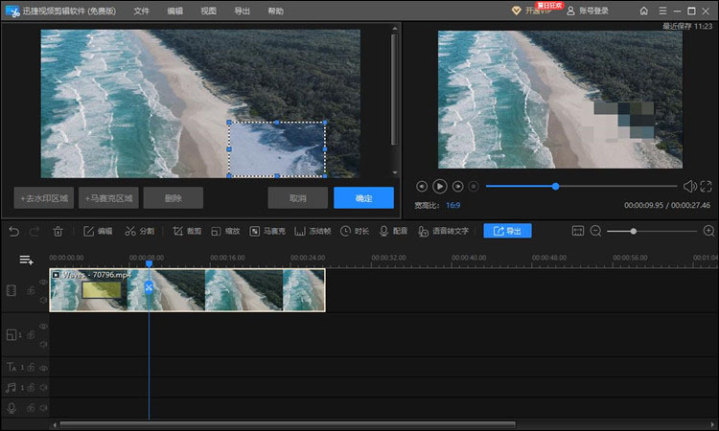Mute the video track speaker icon

coord(43,300)
